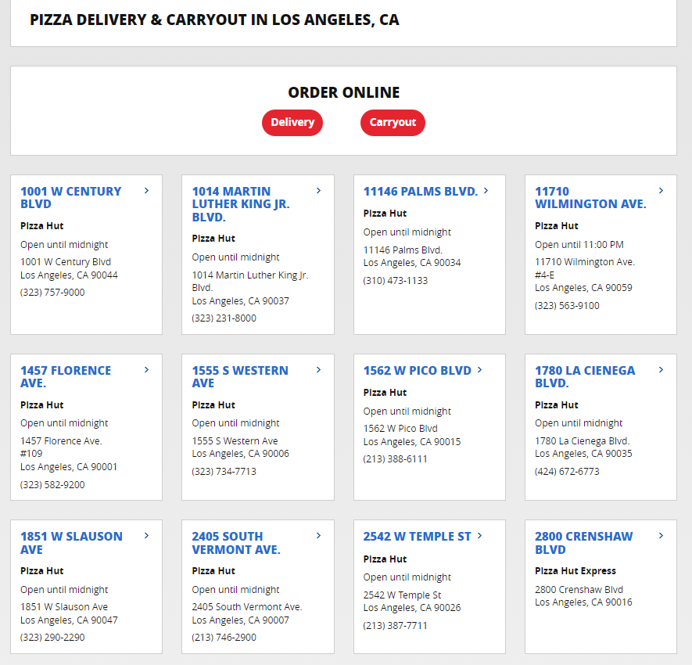This screenshot has width=692, height=665.
Task: Call (424) 672-6773 for La Cienega store
Action: tap(568, 471)
